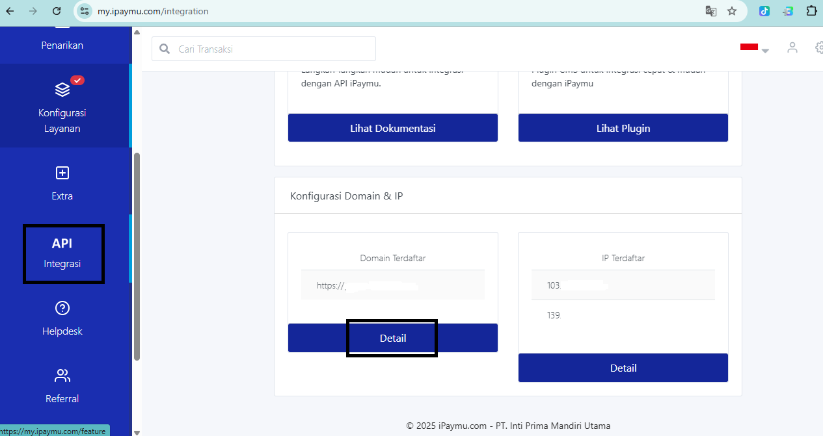Click the address bar URL my.ipaymu.com/integration
Image resolution: width=823 pixels, height=436 pixels.
pos(153,11)
